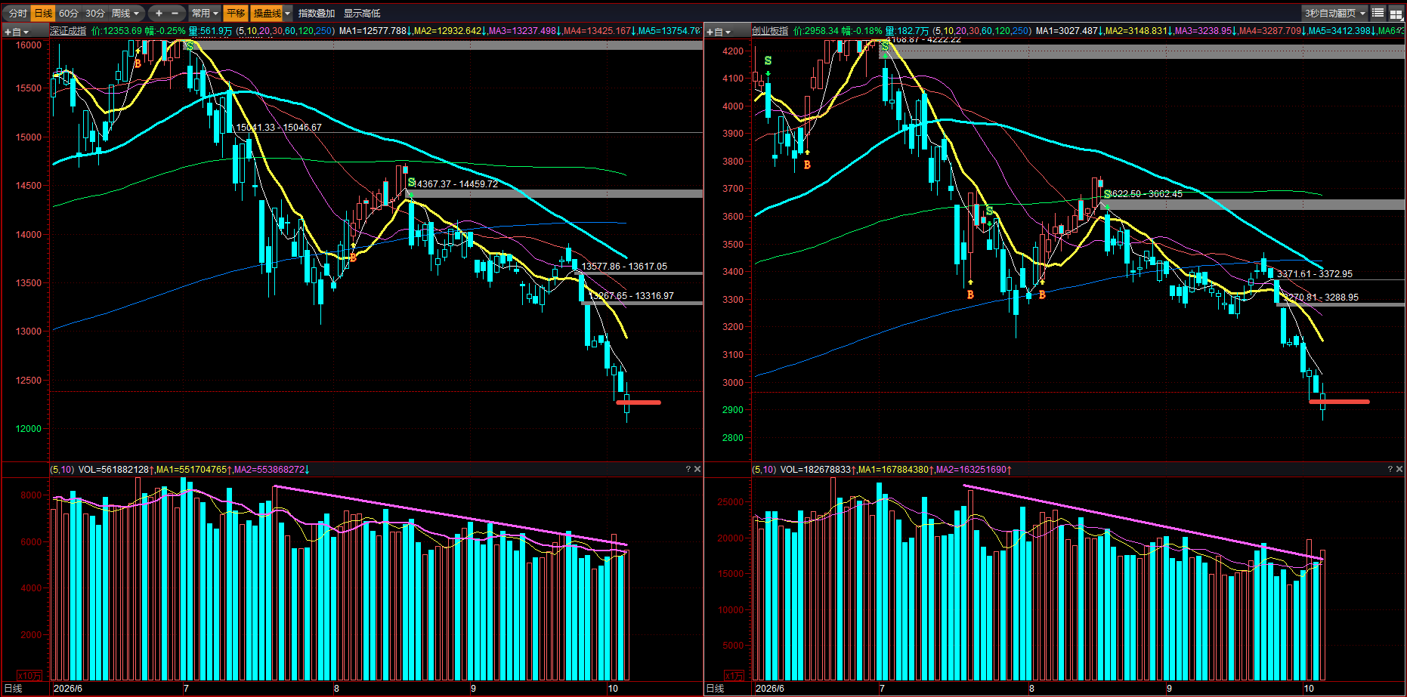Switch to the 分时 intraday view
Image resolution: width=1407 pixels, height=697 pixels.
click(x=17, y=14)
